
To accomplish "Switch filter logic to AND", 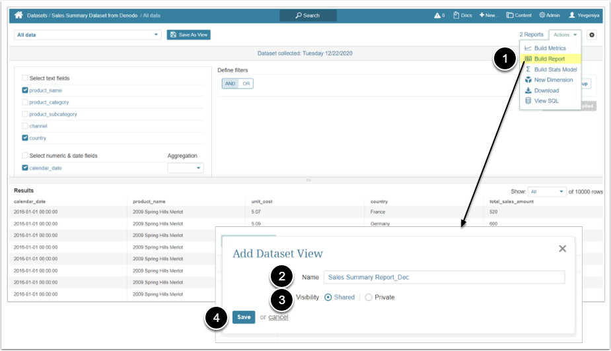I will click(x=230, y=84).
